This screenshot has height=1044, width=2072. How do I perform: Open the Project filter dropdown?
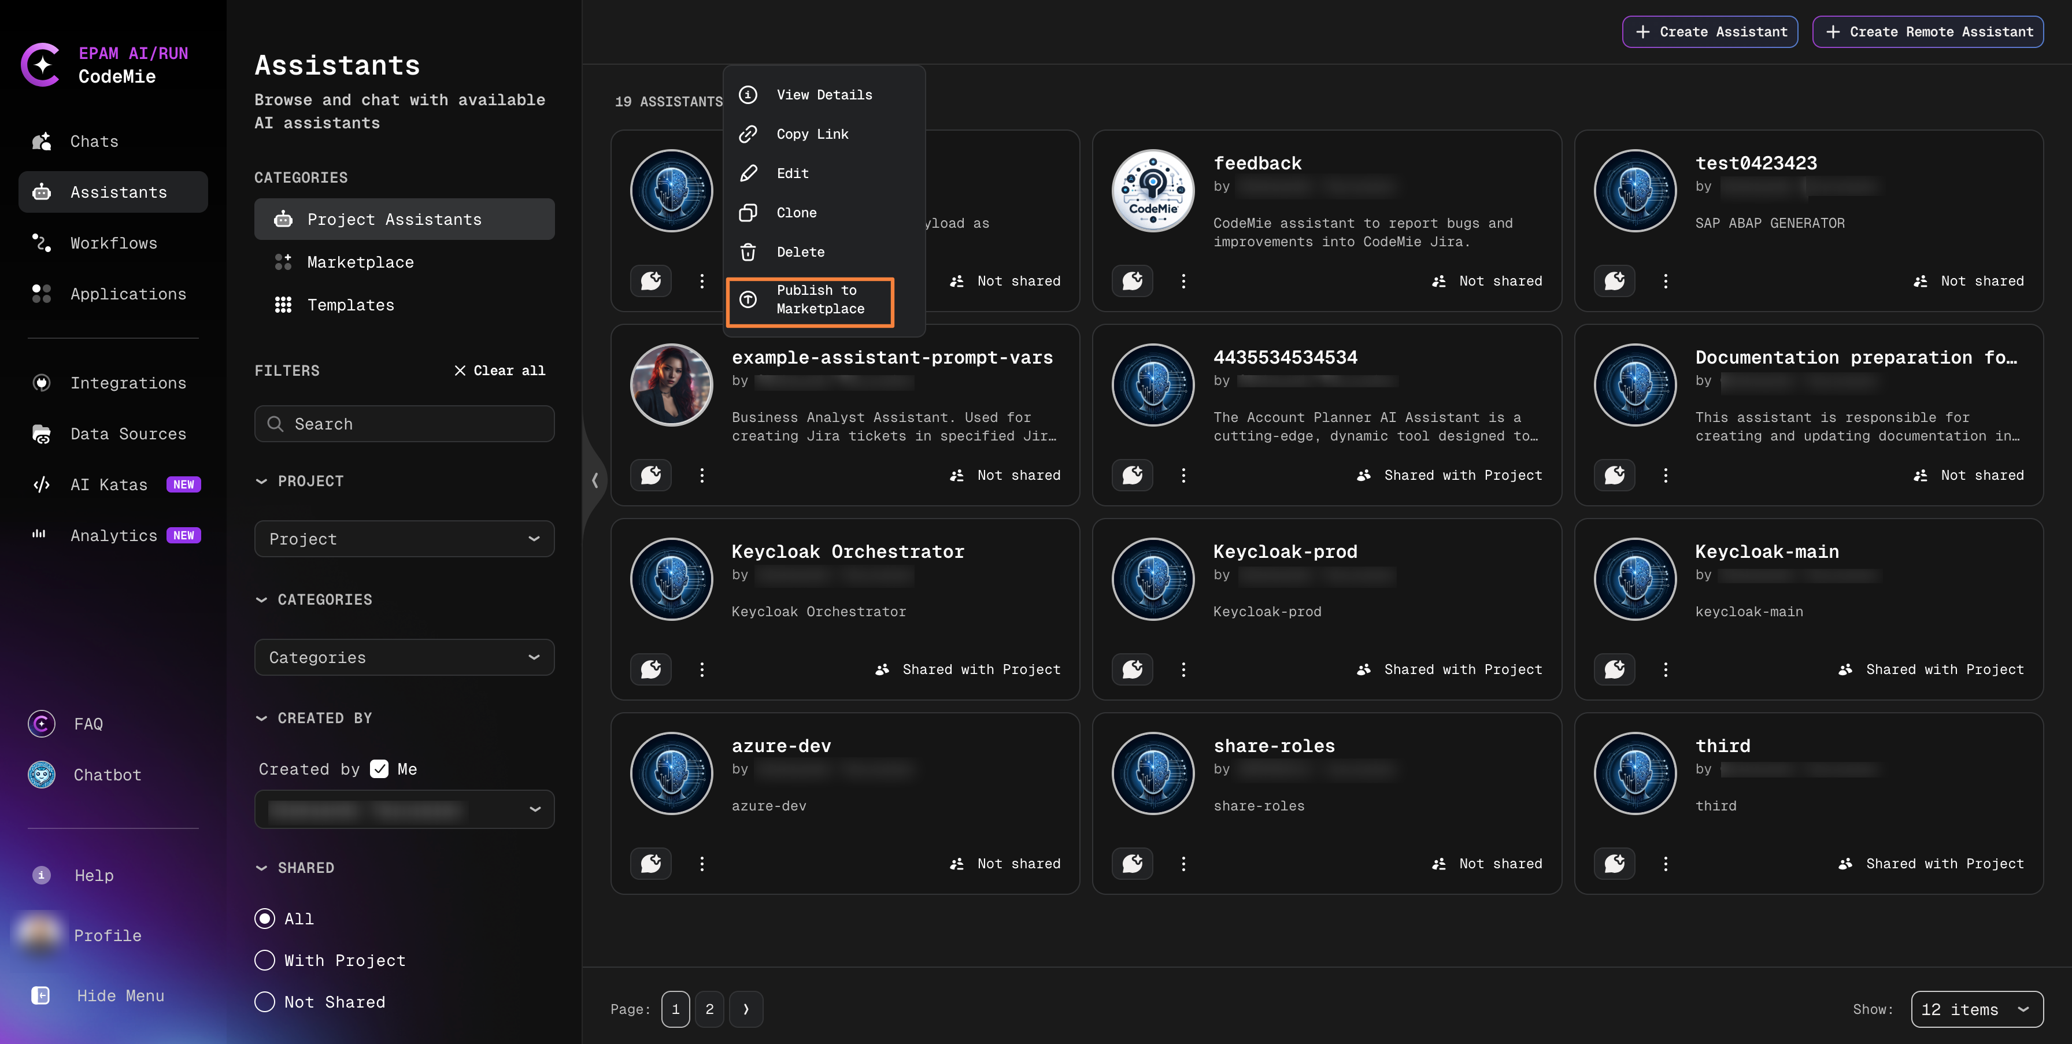point(404,539)
